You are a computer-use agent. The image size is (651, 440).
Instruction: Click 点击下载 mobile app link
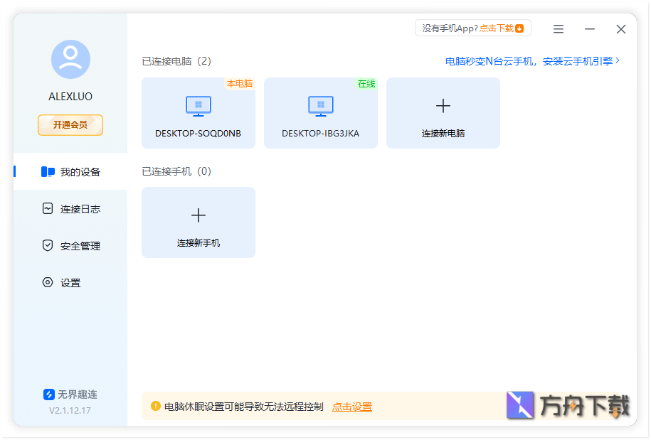coord(497,28)
